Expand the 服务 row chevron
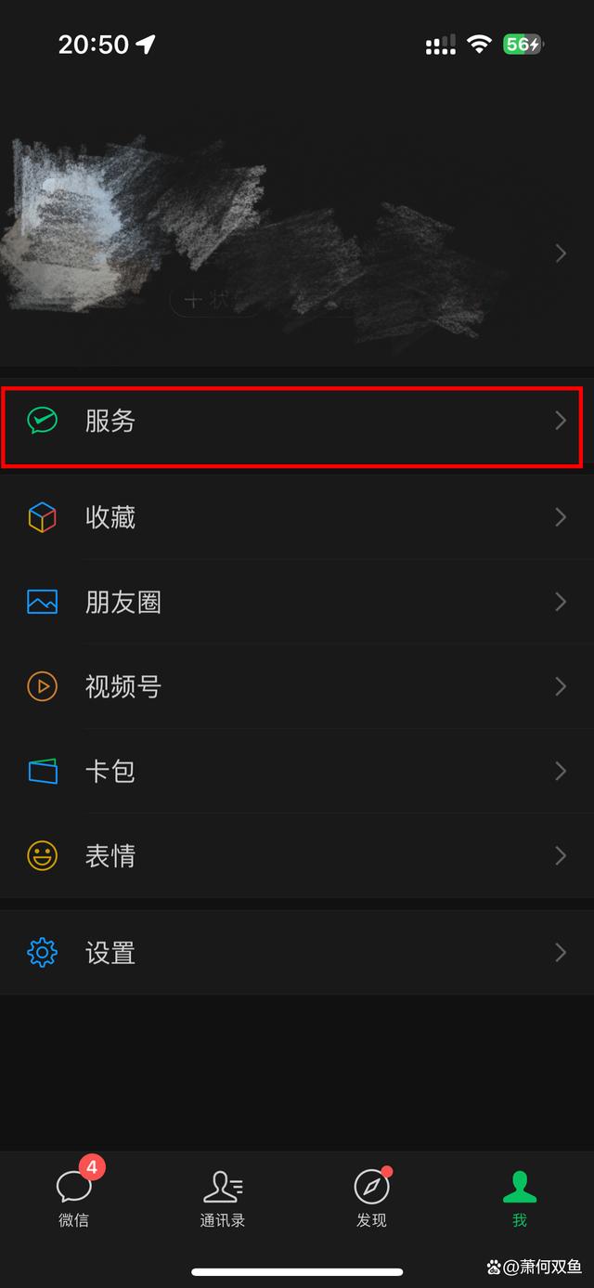 (561, 421)
